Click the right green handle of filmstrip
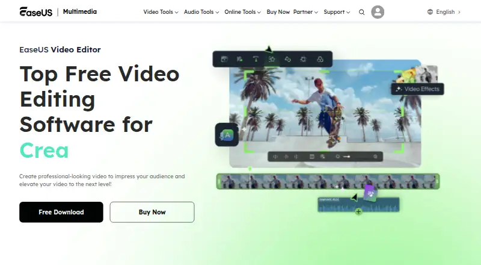This screenshot has height=265, width=481. point(438,181)
